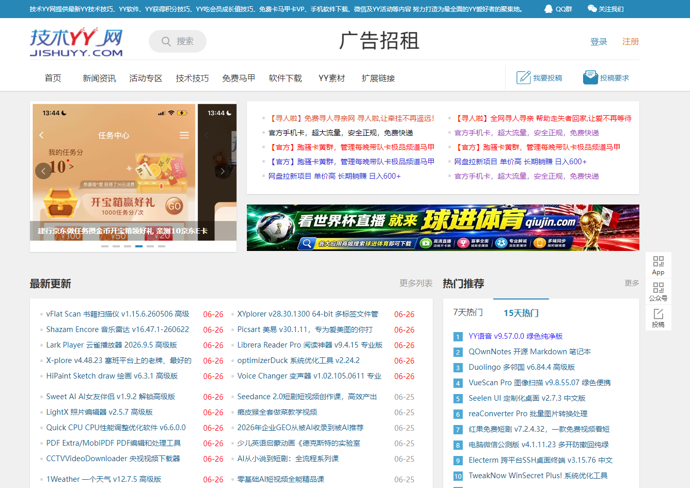Click the 任务中心 carousel slide image

pos(114,172)
